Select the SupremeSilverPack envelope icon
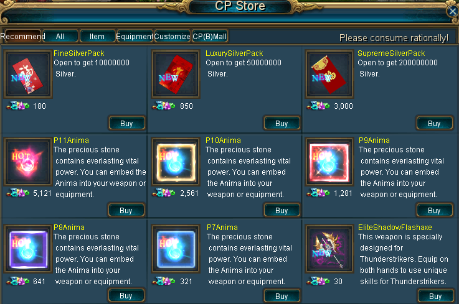This screenshot has height=304, width=459. (329, 74)
